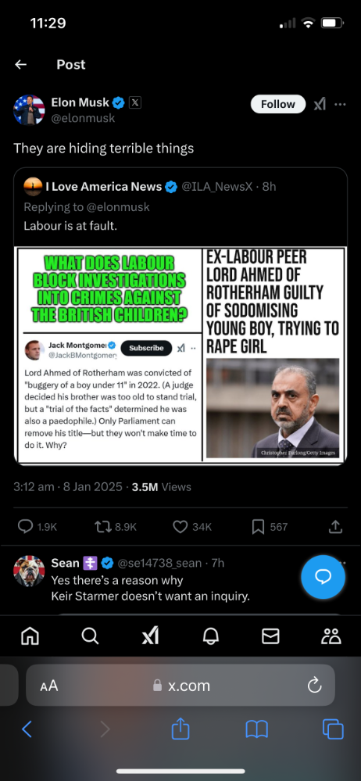
Task: Open the Search tab
Action: (x=90, y=636)
